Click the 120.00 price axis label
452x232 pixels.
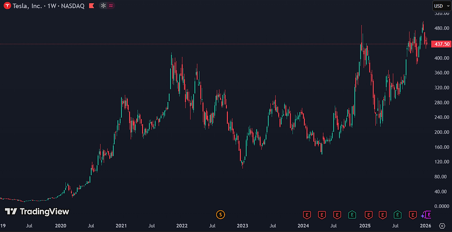442,162
